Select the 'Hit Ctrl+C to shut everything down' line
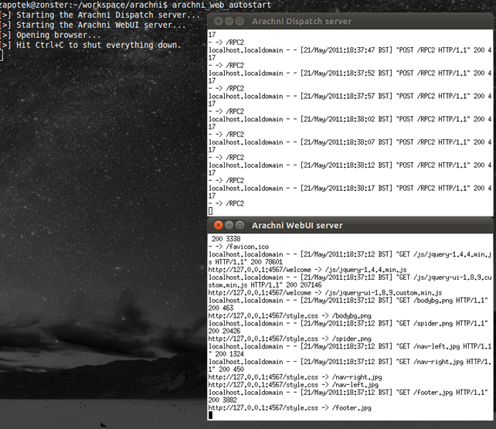Image resolution: width=496 pixels, height=429 pixels. [98, 45]
